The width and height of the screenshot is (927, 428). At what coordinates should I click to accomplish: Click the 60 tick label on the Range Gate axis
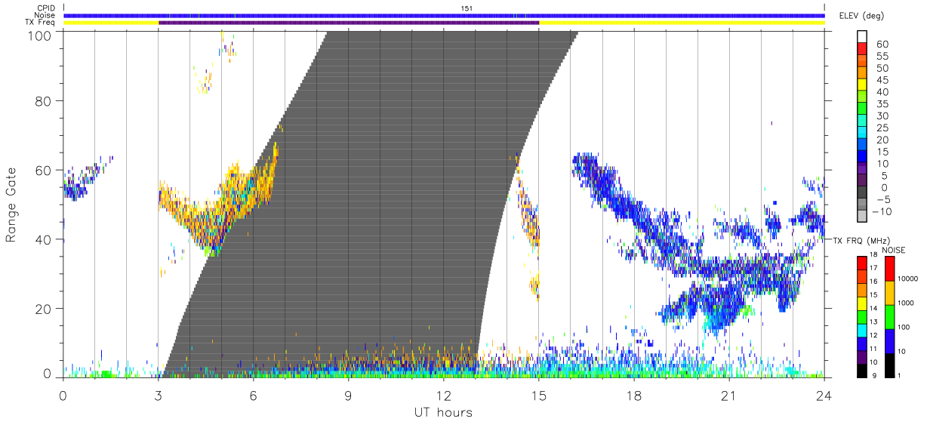43,171
